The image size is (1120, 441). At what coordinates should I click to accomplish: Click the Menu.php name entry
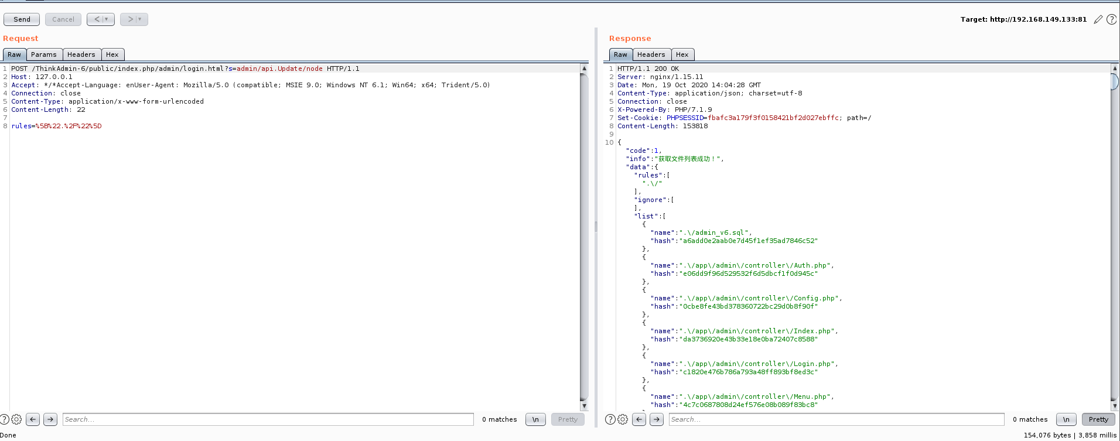(742, 396)
